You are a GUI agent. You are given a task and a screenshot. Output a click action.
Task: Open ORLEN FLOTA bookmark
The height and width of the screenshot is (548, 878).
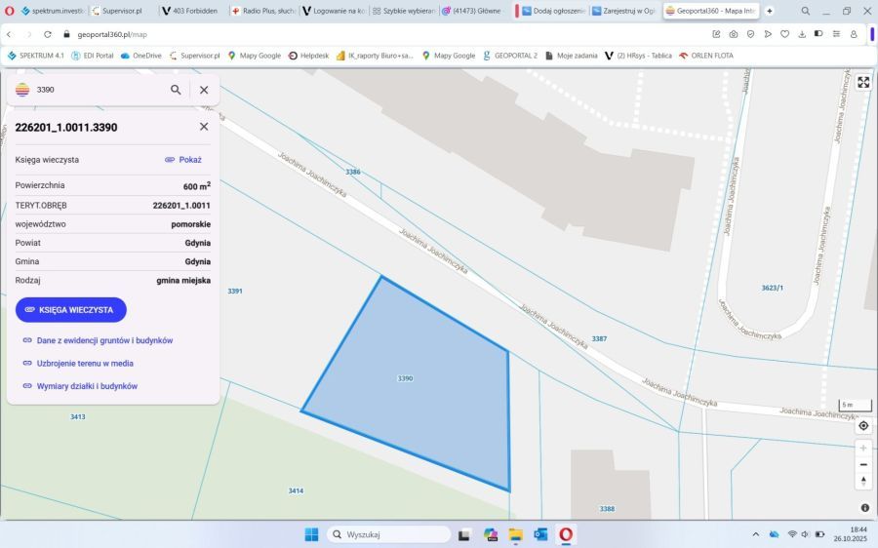pyautogui.click(x=705, y=56)
